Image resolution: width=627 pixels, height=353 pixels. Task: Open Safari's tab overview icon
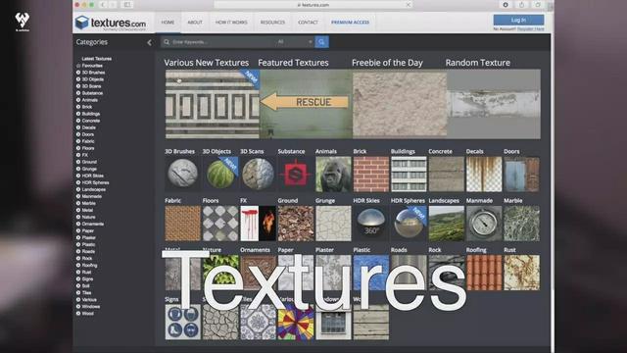pyautogui.click(x=538, y=5)
